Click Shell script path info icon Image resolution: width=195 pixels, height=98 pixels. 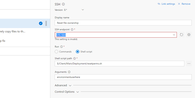(x=74, y=59)
